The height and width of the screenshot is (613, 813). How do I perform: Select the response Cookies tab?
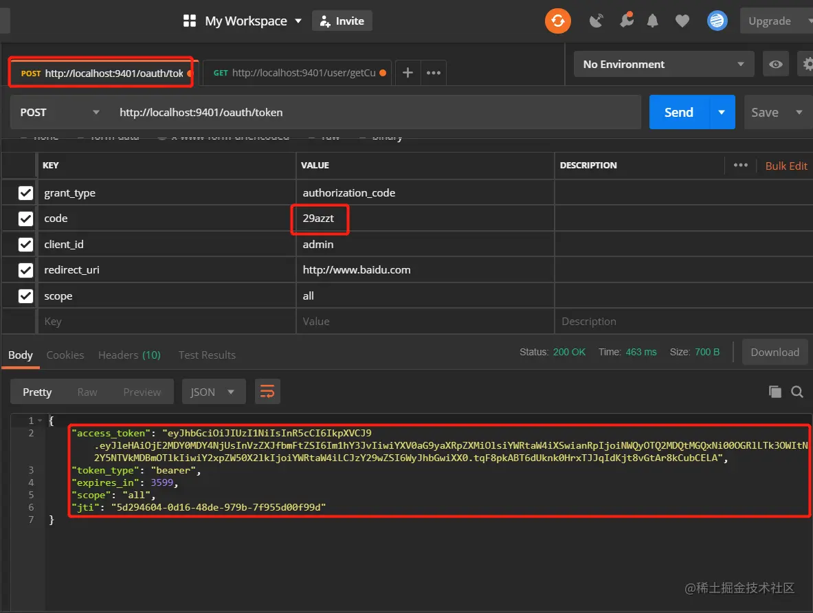tap(65, 355)
